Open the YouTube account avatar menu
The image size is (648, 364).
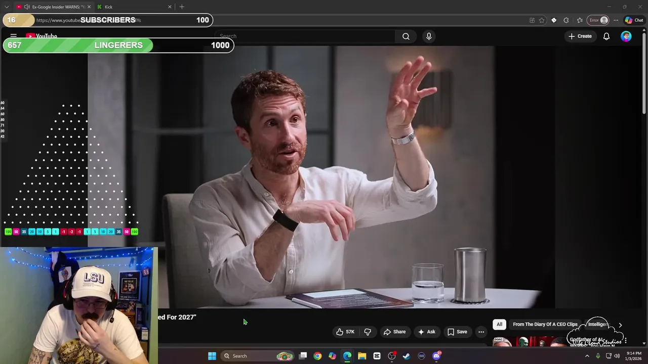[626, 36]
